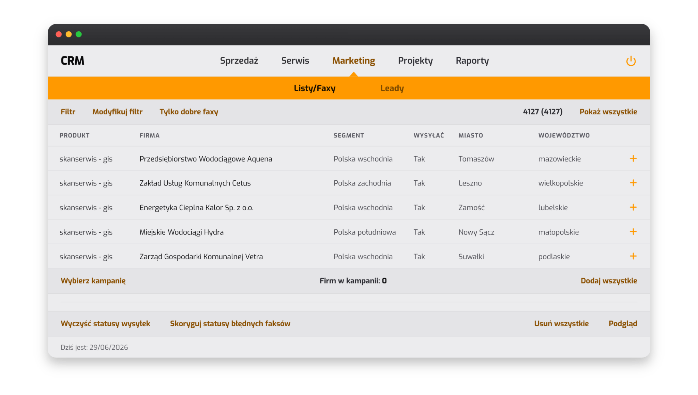The image size is (698, 395).
Task: Click FIRMA column header
Action: tap(149, 135)
